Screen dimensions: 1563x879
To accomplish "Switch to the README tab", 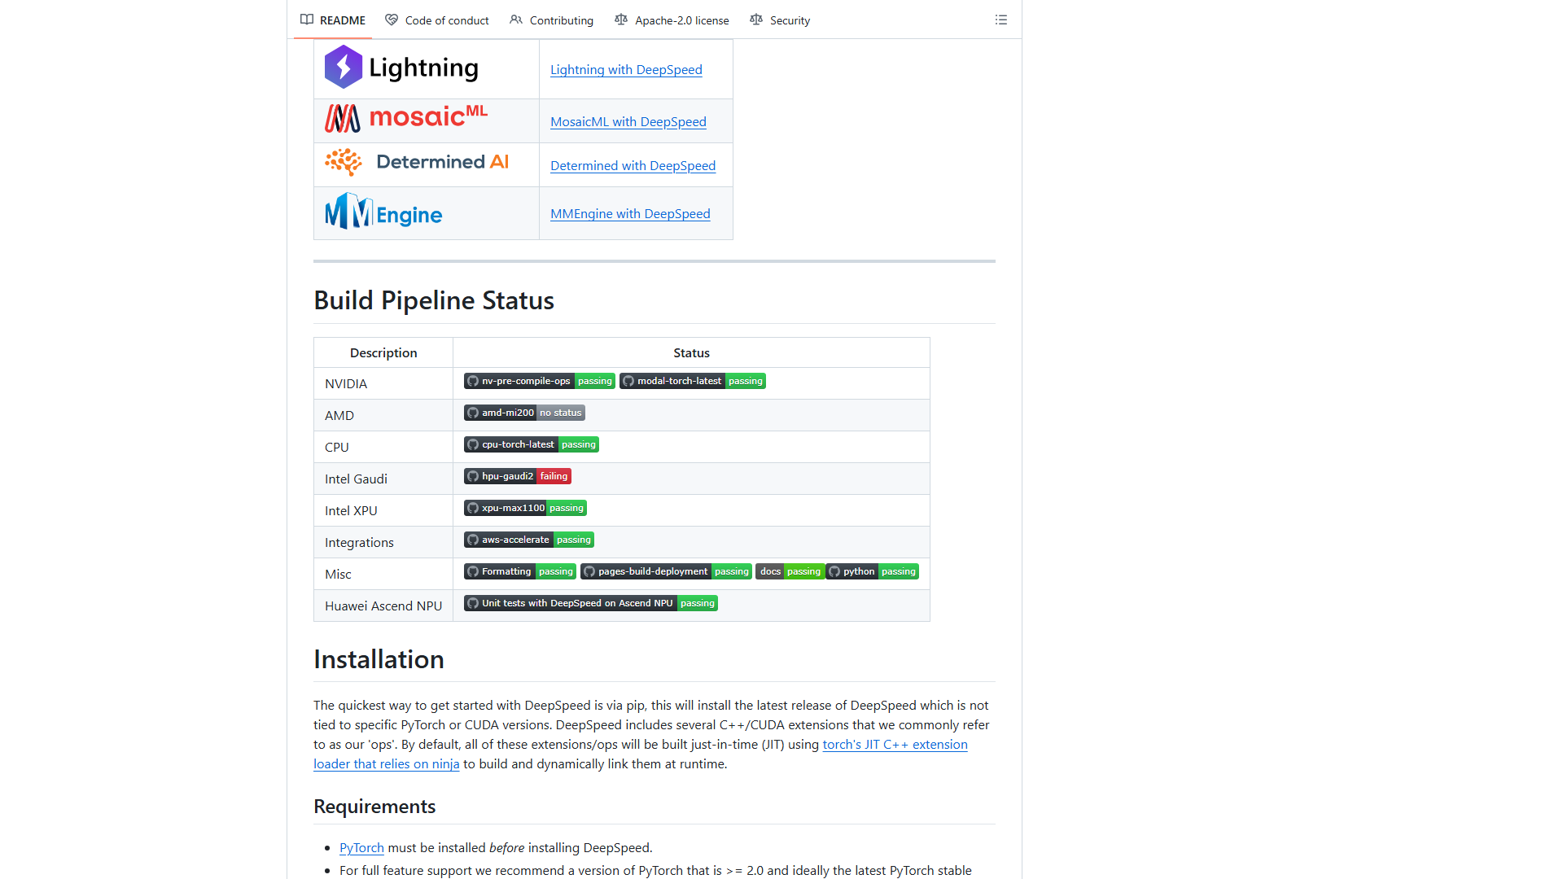I will click(x=333, y=20).
